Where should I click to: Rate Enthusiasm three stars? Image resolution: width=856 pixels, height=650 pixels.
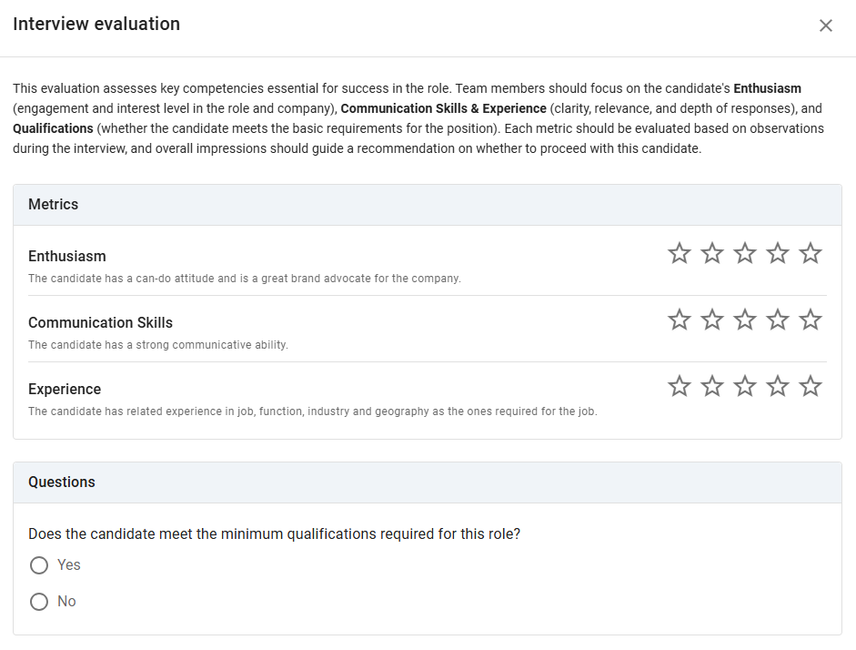pos(744,253)
